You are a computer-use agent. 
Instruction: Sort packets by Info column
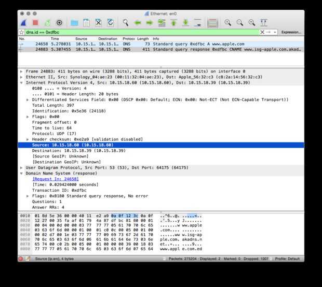pyautogui.click(x=156, y=39)
